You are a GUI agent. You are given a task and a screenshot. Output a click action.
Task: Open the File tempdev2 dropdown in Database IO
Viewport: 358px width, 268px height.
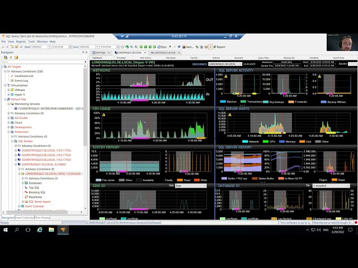(331, 186)
